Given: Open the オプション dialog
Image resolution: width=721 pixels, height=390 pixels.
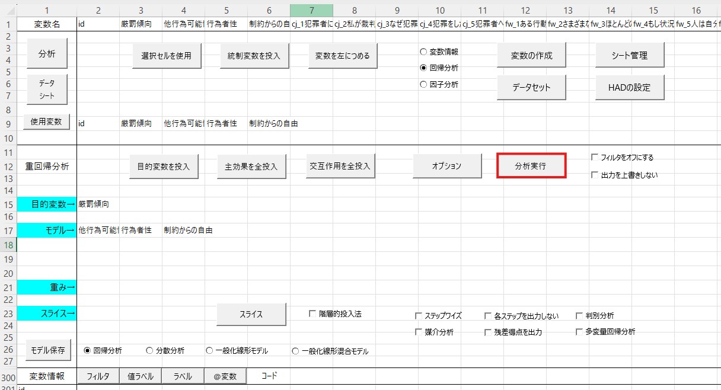Looking at the screenshot, I should click(446, 166).
